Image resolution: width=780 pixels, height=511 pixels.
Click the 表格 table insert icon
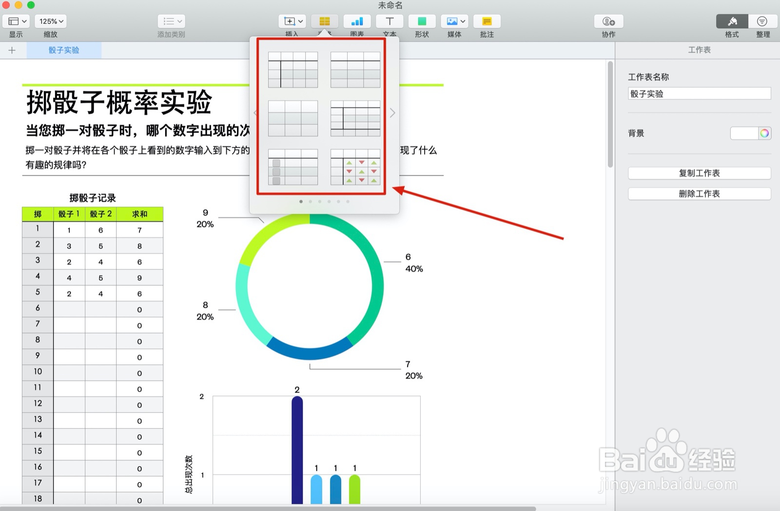[x=325, y=21]
